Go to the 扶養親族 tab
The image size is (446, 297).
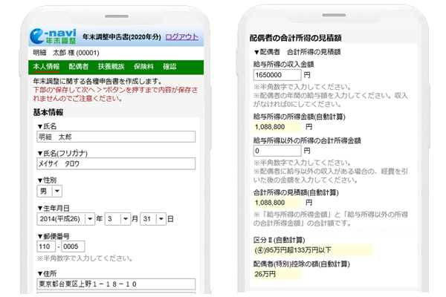click(110, 67)
